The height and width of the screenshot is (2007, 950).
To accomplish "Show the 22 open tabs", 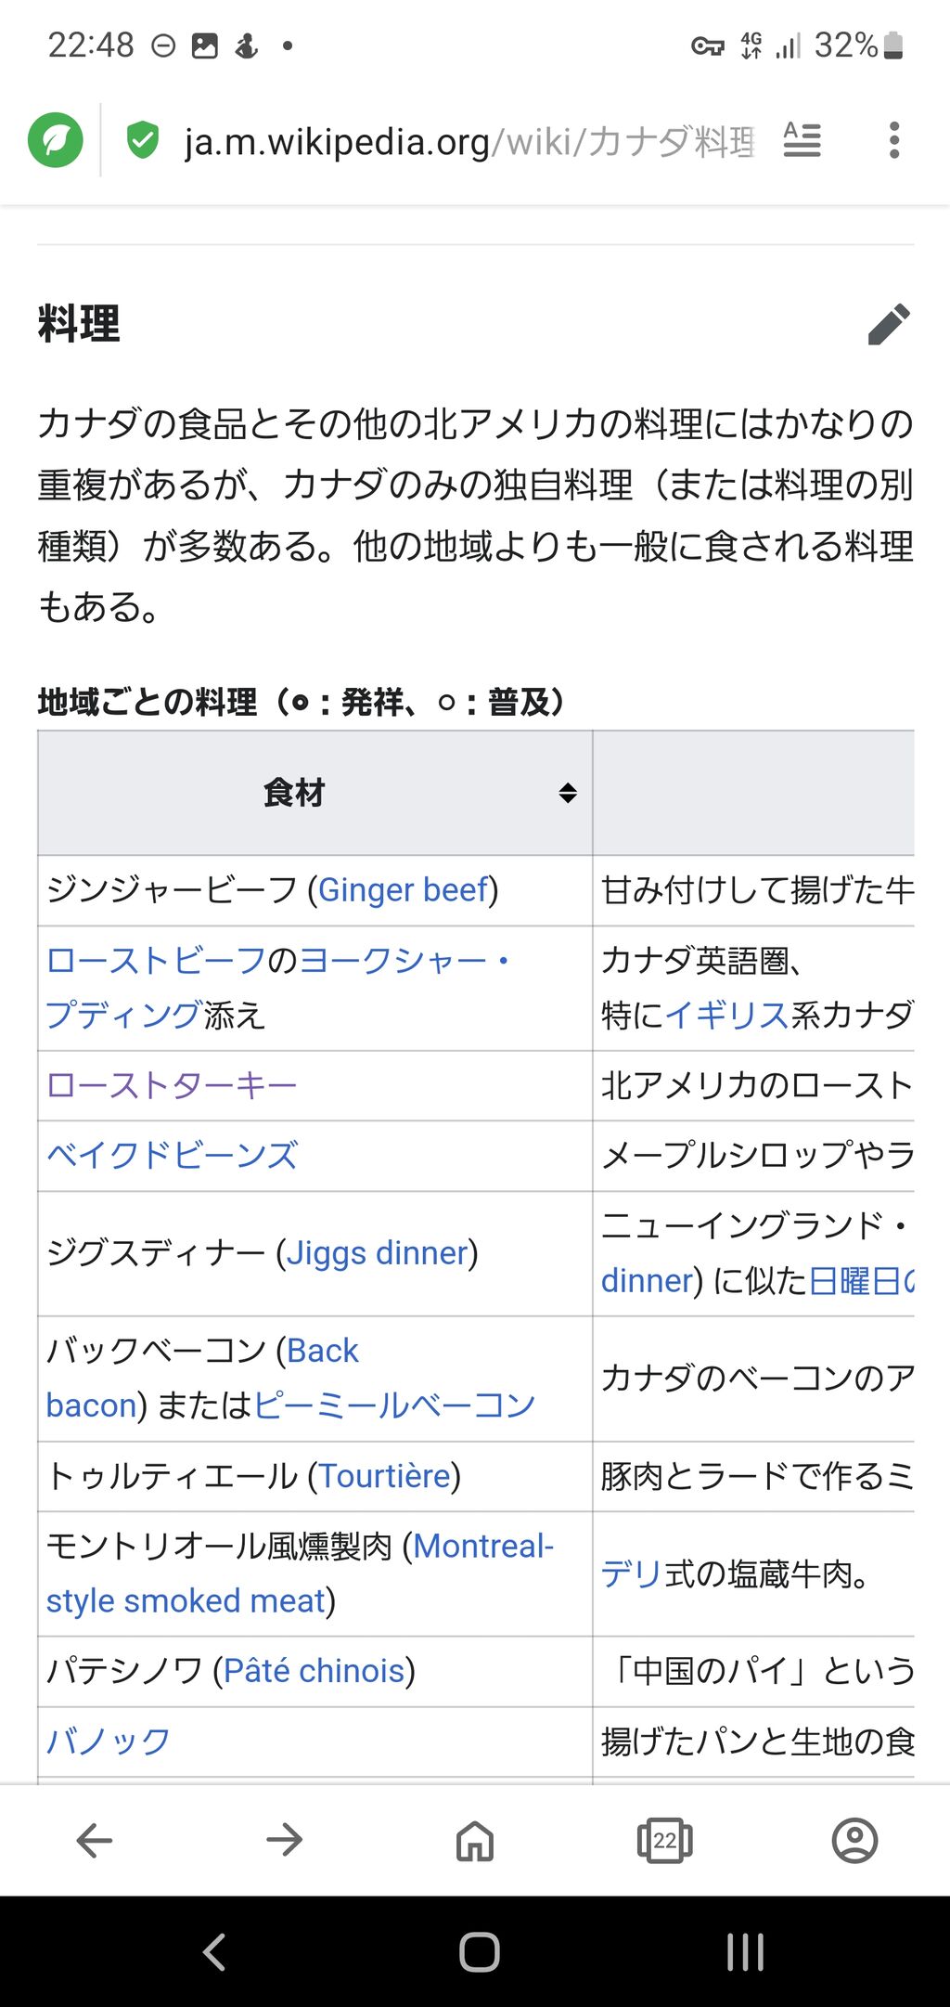I will [664, 1839].
